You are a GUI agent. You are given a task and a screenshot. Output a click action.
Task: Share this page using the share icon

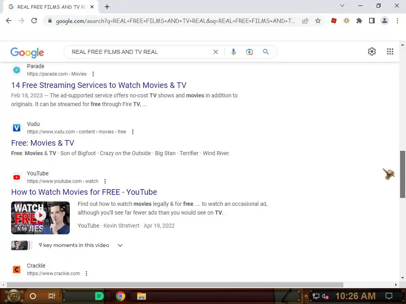point(305,21)
